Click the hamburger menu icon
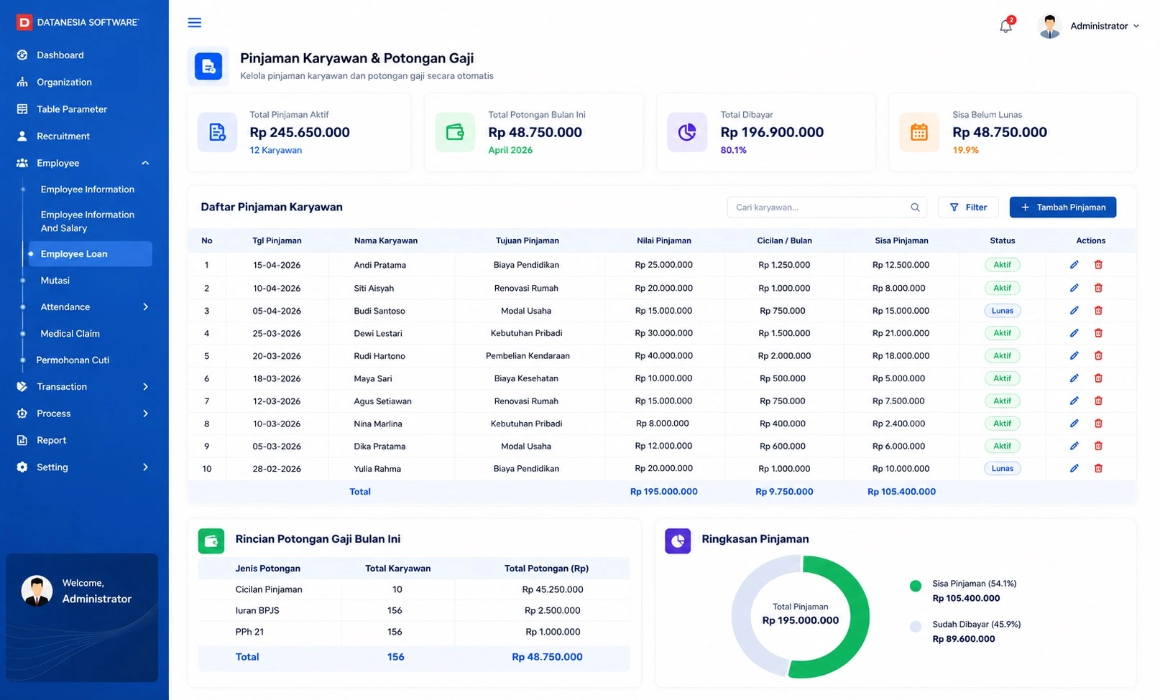This screenshot has height=700, width=1160. click(x=195, y=23)
